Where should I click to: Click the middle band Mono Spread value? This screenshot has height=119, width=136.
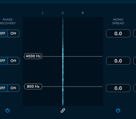pyautogui.click(x=118, y=61)
